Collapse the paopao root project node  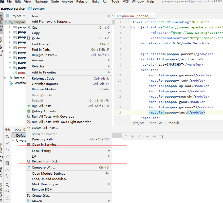click(6, 22)
